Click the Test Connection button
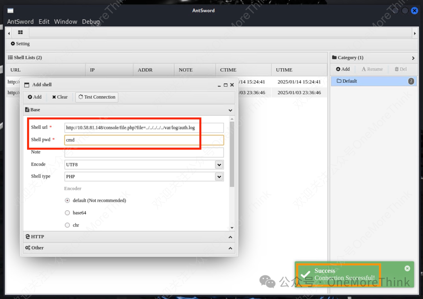The width and height of the screenshot is (423, 299). [97, 97]
